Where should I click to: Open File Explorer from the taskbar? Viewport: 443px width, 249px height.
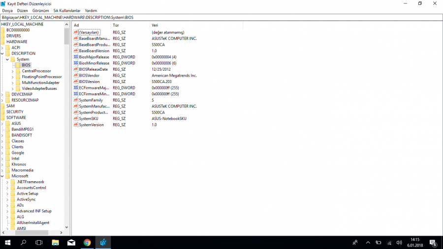click(x=55, y=243)
